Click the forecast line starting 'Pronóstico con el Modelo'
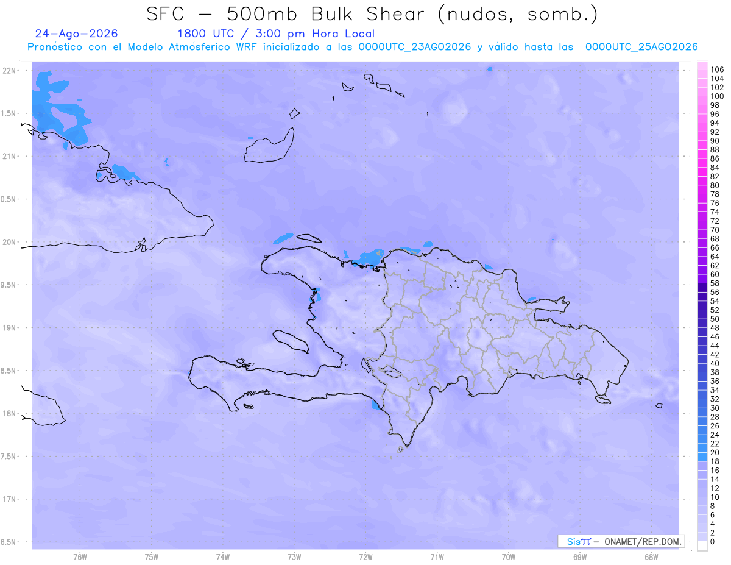This screenshot has height=565, width=731. (362, 47)
